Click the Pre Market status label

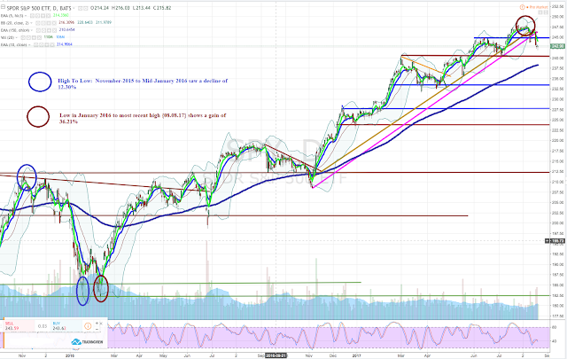pos(539,7)
